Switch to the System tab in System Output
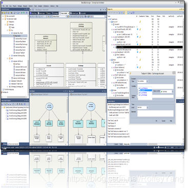This screenshot has width=188, height=188. 116,144
